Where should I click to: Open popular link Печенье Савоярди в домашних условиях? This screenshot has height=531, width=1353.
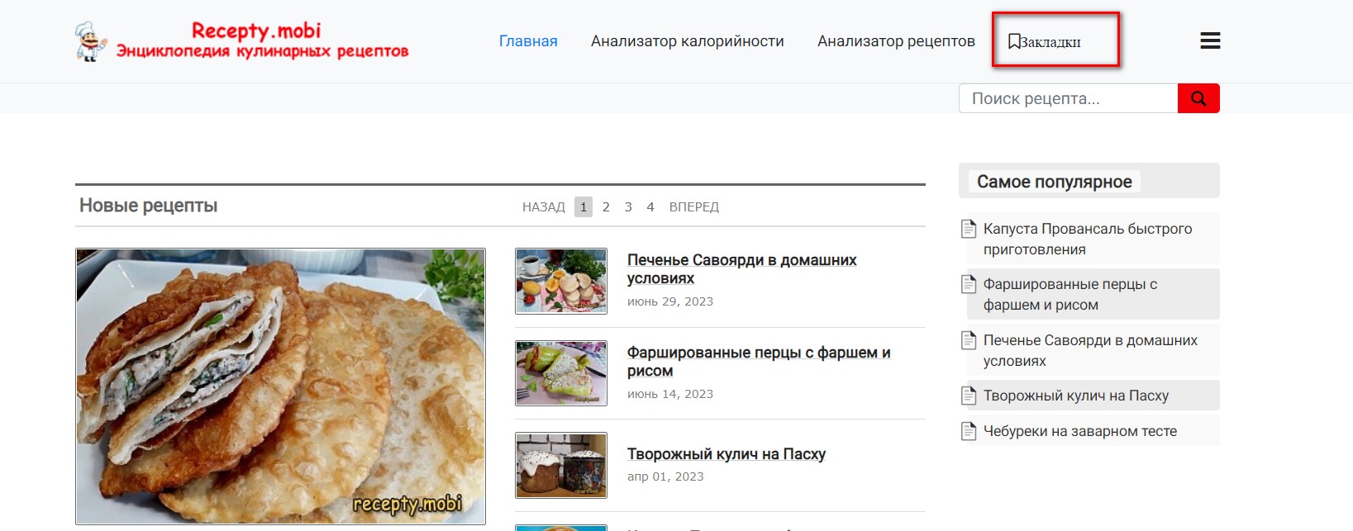(x=1090, y=350)
